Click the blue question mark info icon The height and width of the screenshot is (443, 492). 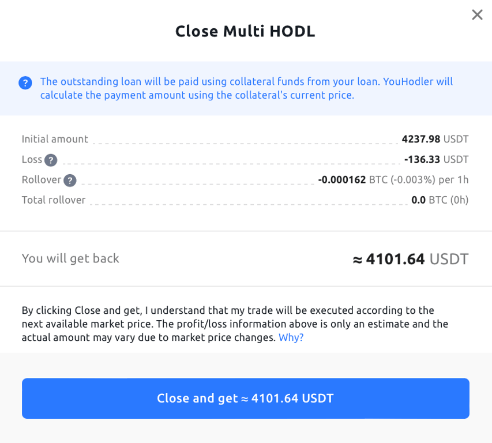tap(25, 83)
